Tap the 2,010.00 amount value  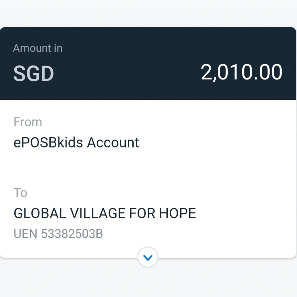coord(241,72)
